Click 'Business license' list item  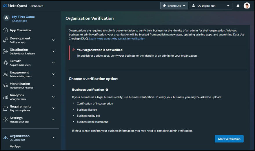pos(87,110)
